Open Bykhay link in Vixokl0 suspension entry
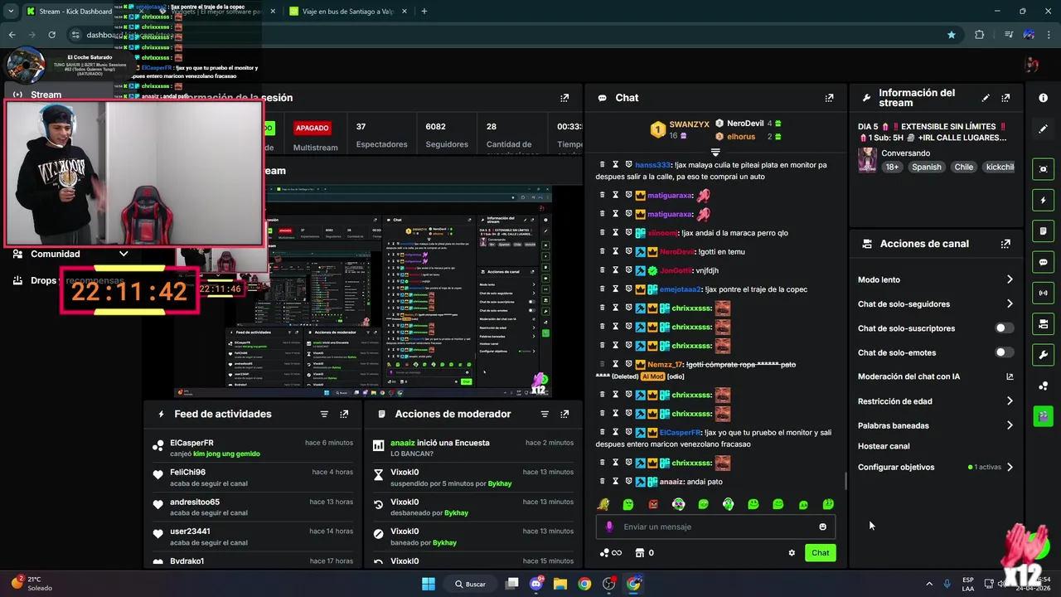Viewport: 1061px width, 597px height. 500,483
